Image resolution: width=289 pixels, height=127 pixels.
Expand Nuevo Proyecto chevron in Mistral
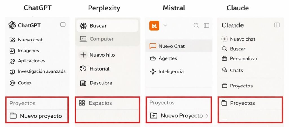pos(207,116)
